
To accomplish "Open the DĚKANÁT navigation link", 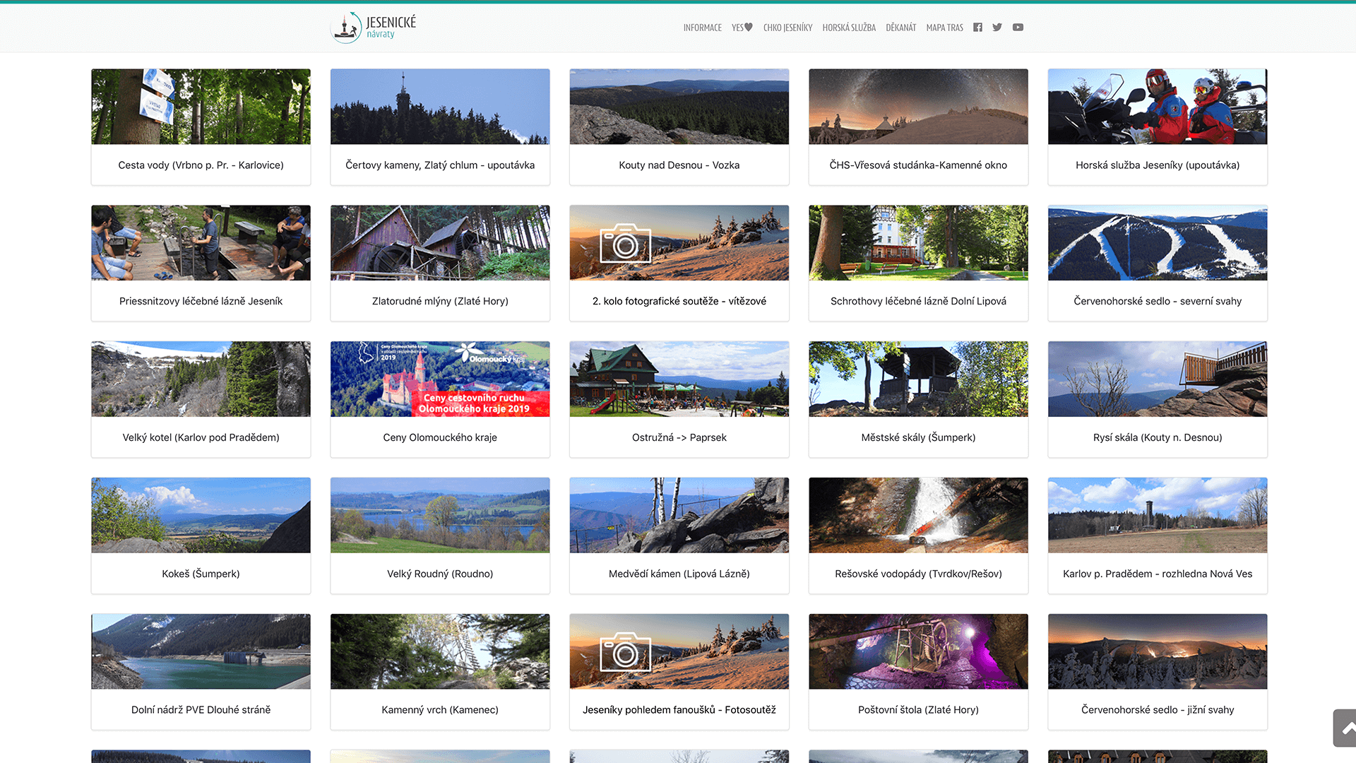I will click(x=900, y=28).
